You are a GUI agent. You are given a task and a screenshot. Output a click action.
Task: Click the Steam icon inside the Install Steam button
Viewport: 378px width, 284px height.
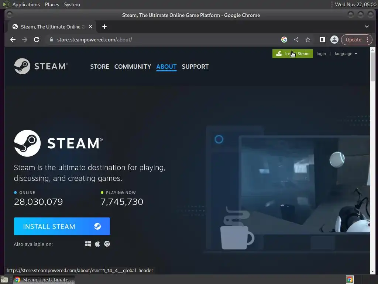pos(97,226)
